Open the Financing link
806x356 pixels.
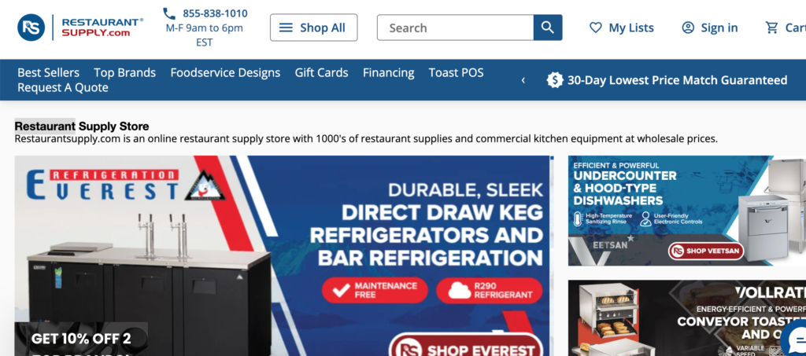pyautogui.click(x=389, y=73)
